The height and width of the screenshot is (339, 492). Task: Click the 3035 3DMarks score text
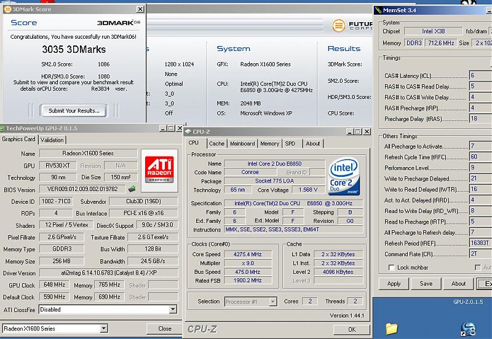[x=74, y=50]
